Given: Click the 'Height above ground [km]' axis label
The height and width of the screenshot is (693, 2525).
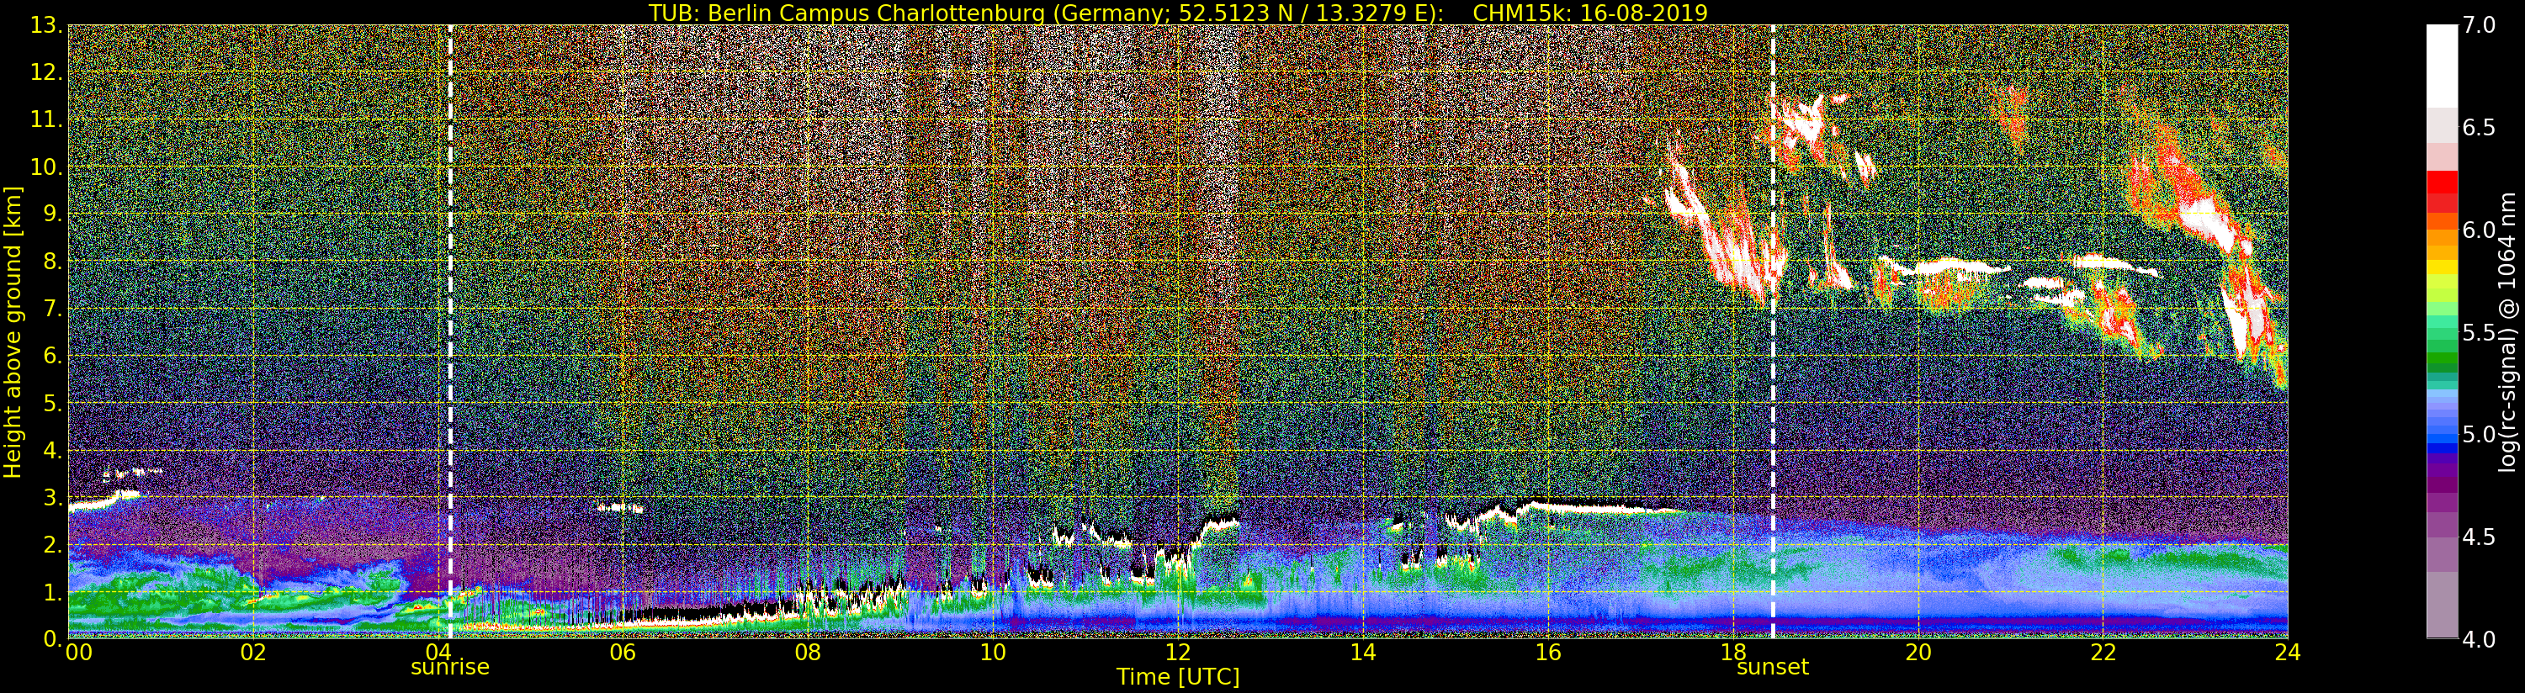Looking at the screenshot, I should 13,331.
